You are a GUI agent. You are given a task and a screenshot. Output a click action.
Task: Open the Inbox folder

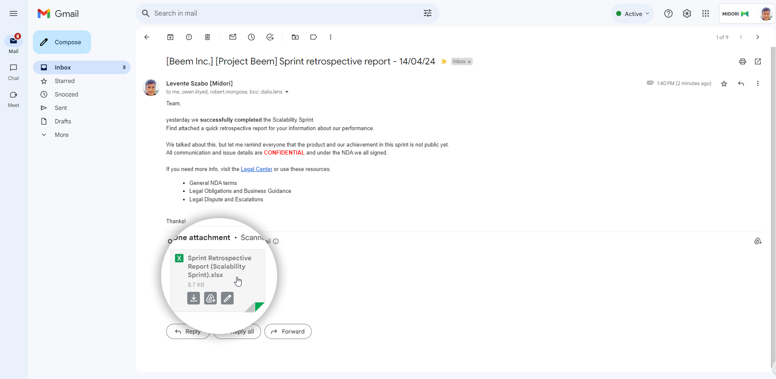coord(82,67)
